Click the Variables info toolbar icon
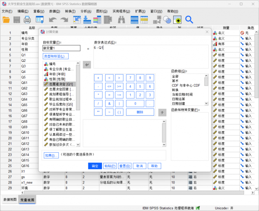The height and width of the screenshot is (211, 259). [x=97, y=20]
